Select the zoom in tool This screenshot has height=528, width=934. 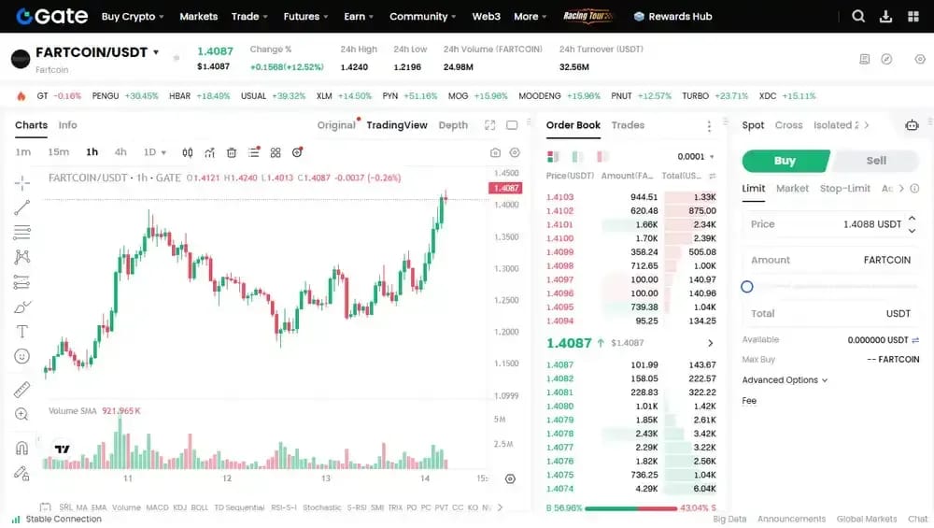click(22, 414)
